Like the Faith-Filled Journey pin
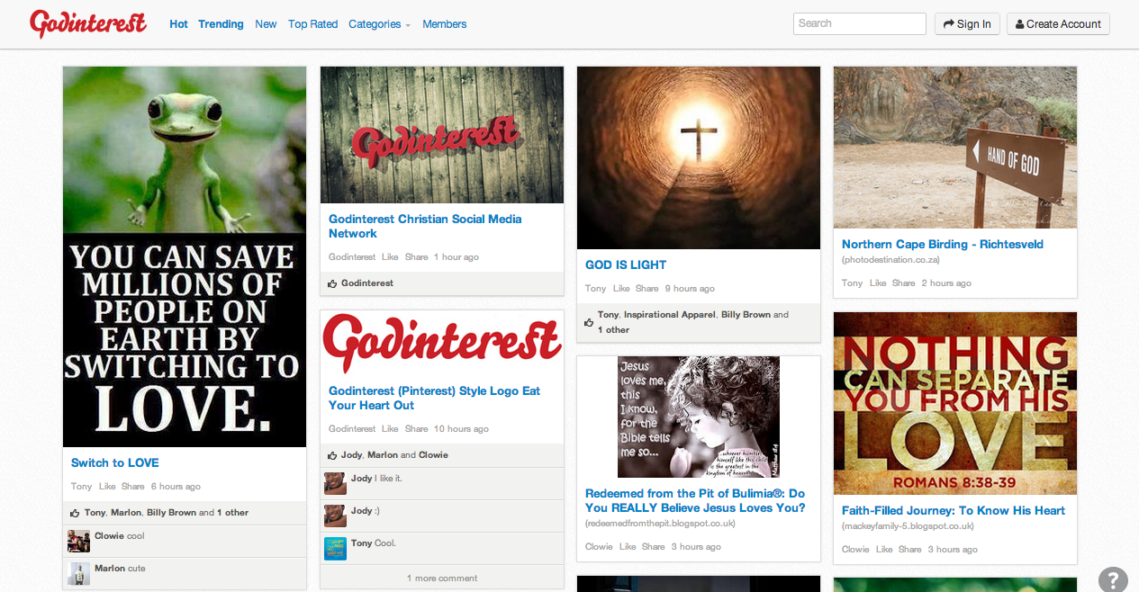 884,550
